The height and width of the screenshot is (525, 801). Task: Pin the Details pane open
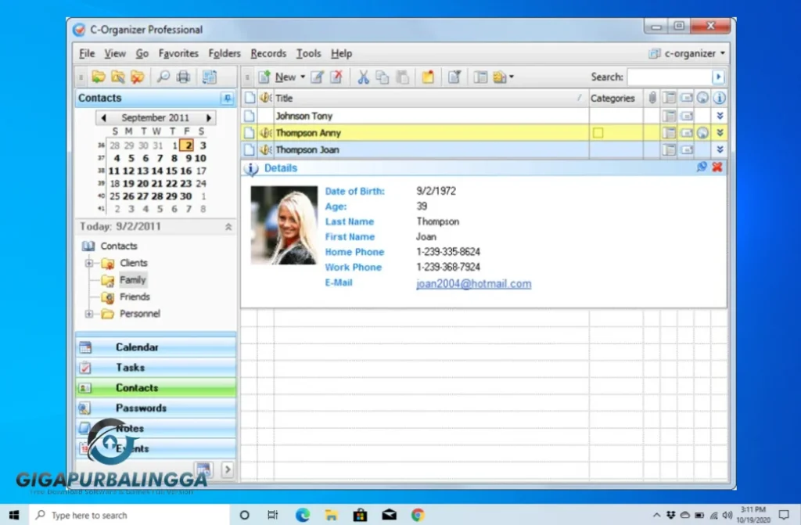pyautogui.click(x=702, y=167)
